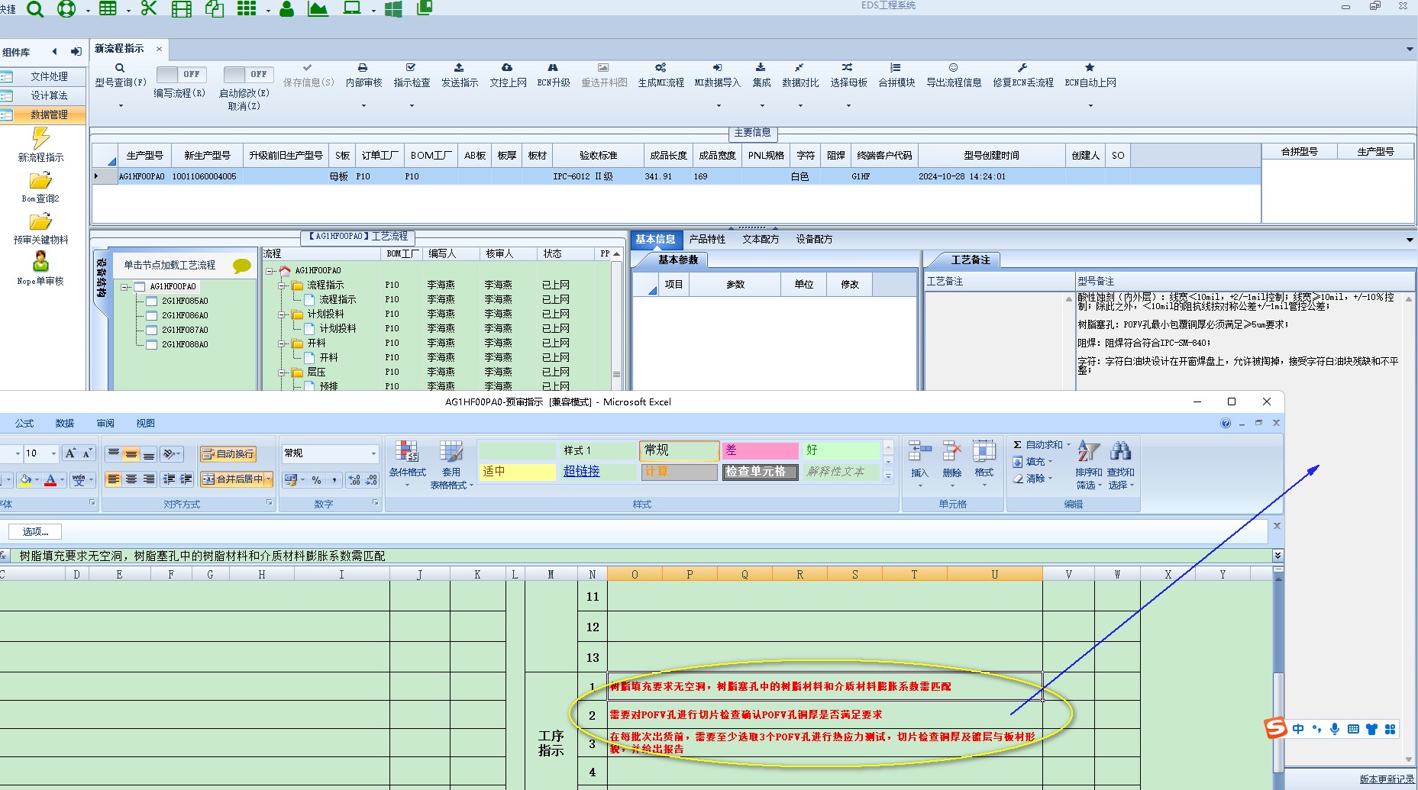Open the 常规 number format dropdown

(373, 453)
